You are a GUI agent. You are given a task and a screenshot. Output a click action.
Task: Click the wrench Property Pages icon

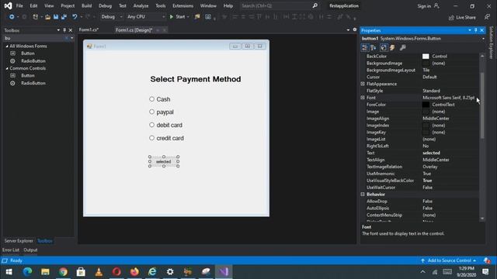pyautogui.click(x=402, y=48)
